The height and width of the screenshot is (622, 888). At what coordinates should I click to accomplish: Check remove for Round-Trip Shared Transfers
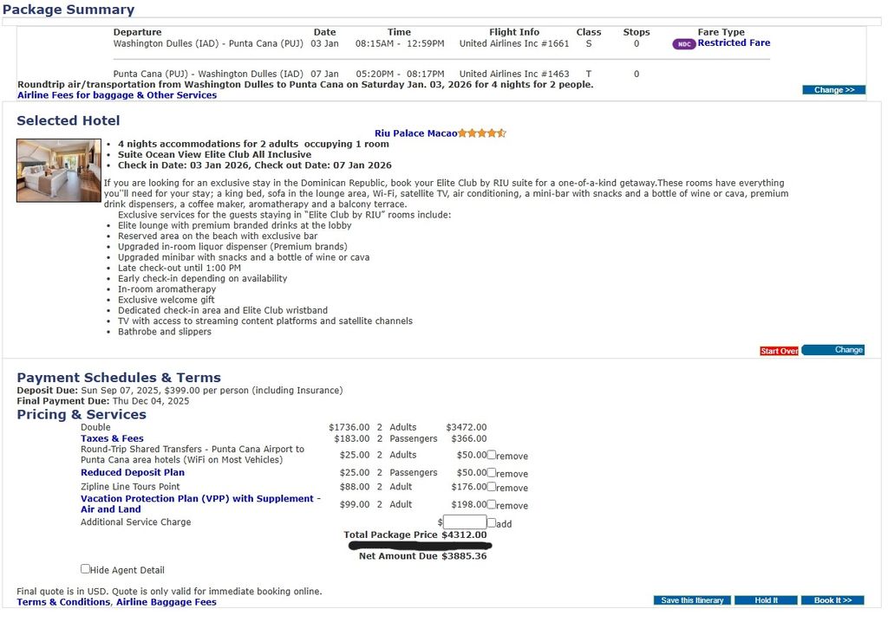tap(492, 455)
